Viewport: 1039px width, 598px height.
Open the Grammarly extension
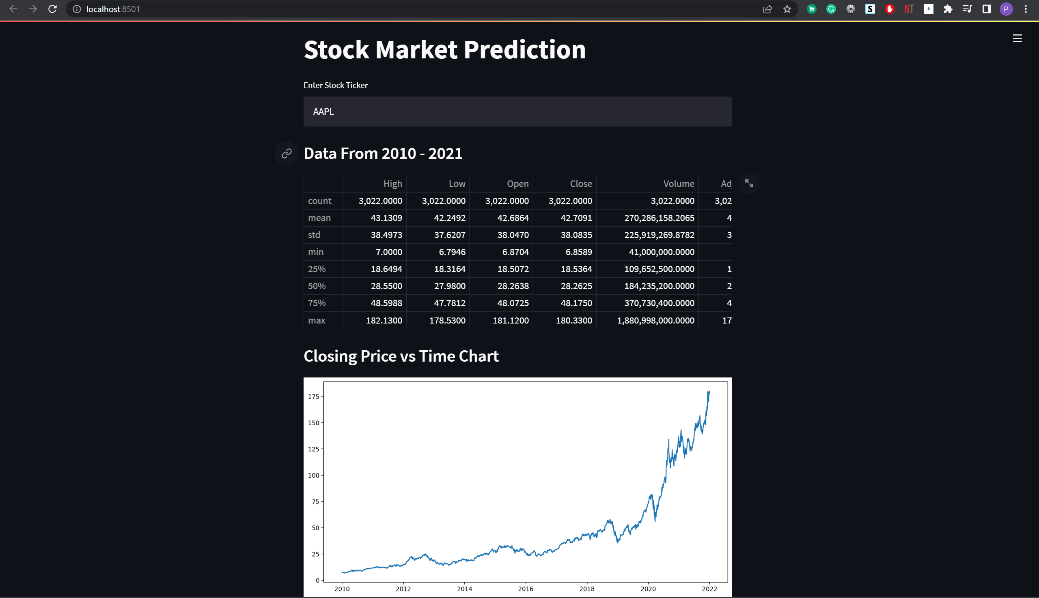(831, 9)
